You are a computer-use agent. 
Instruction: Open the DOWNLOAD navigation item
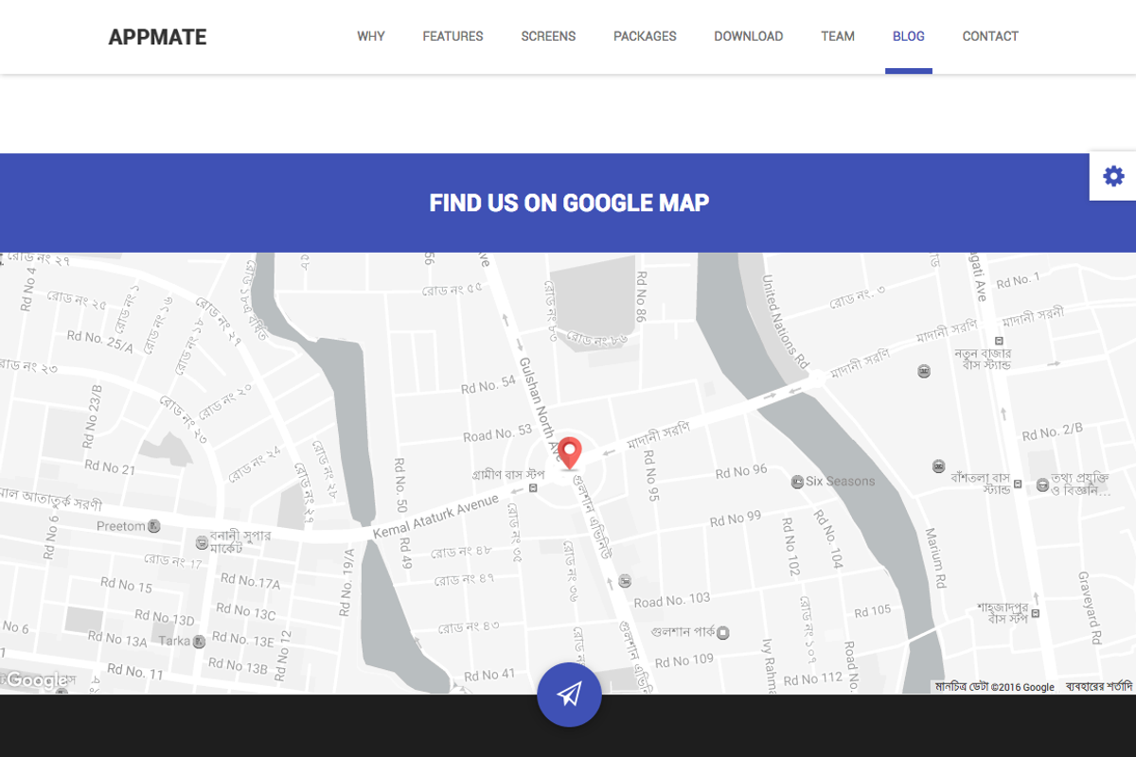point(748,36)
